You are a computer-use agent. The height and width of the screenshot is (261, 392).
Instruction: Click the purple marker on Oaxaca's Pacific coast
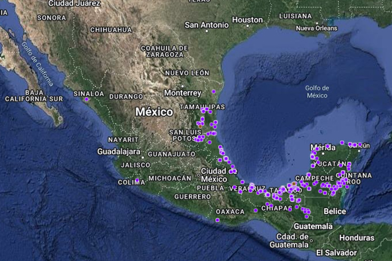click(x=217, y=220)
